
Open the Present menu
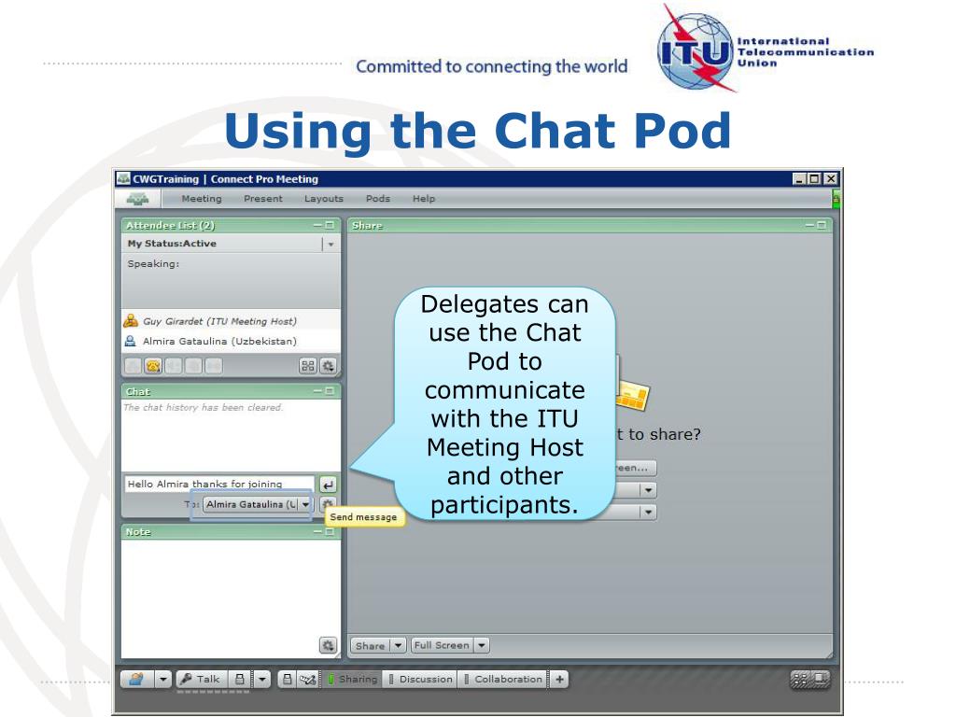[x=263, y=199]
